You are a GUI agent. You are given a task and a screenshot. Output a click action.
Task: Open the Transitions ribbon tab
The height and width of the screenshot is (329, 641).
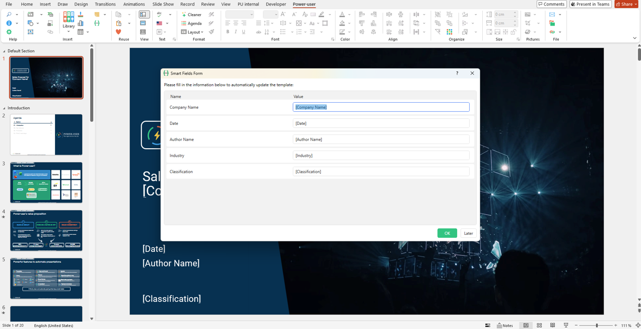tap(105, 4)
